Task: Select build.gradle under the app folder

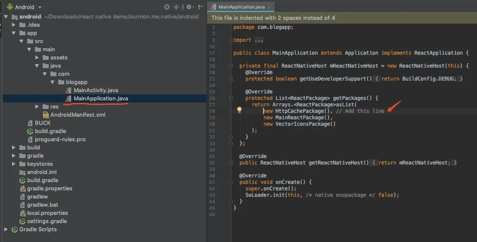Action: point(50,131)
